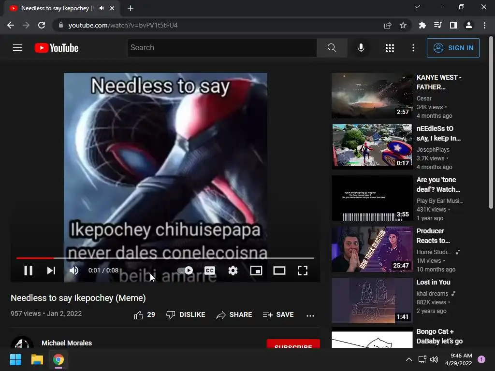This screenshot has height=371, width=495.
Task: Dislike the video
Action: click(186, 314)
